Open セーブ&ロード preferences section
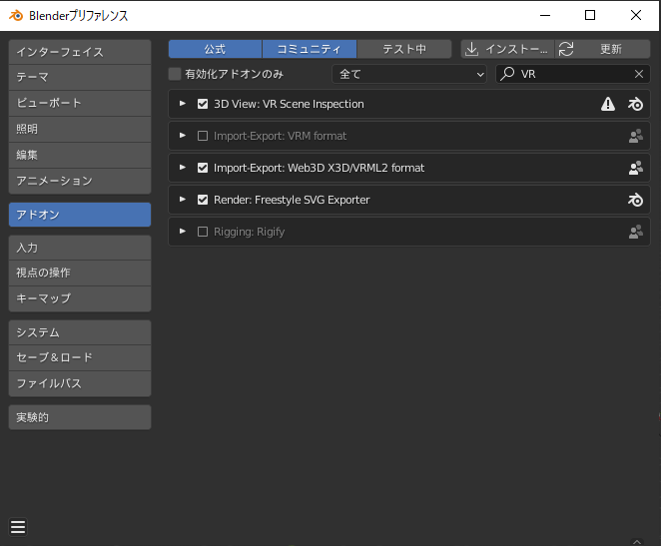This screenshot has height=546, width=661. click(80, 358)
